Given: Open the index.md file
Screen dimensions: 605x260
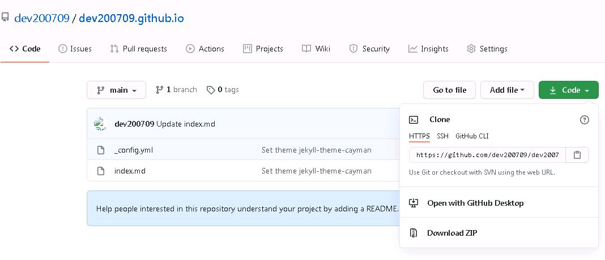Looking at the screenshot, I should pos(130,171).
